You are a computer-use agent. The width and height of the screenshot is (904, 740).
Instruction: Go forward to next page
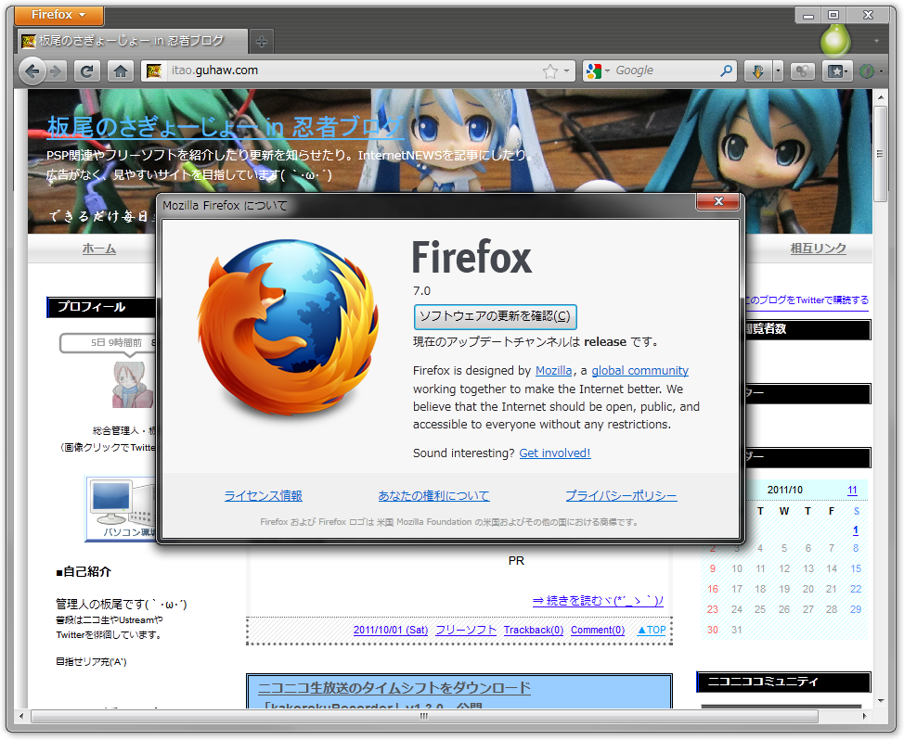point(56,71)
